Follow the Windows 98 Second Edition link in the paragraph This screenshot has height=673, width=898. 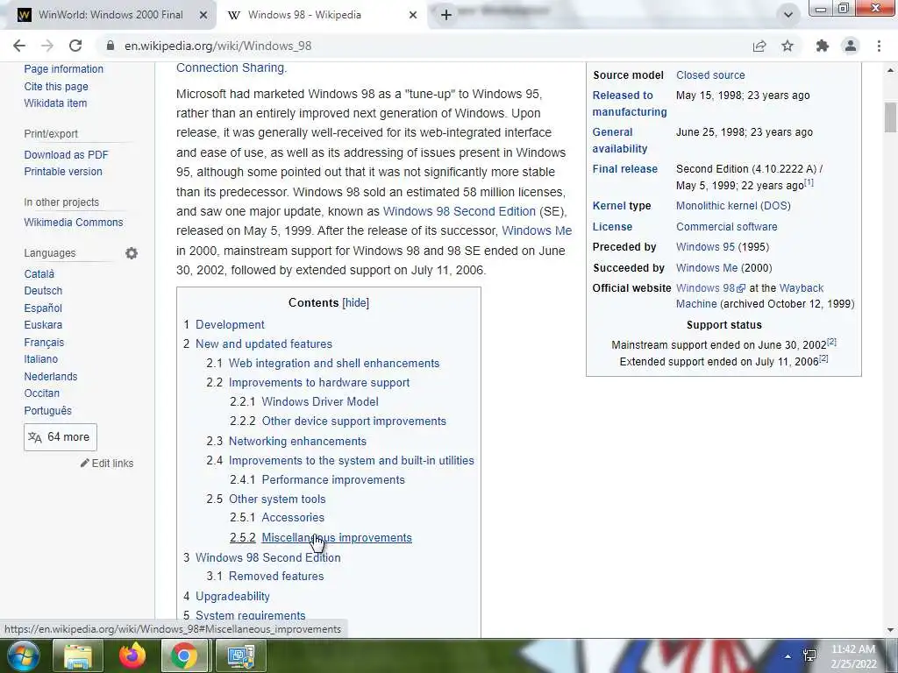460,211
